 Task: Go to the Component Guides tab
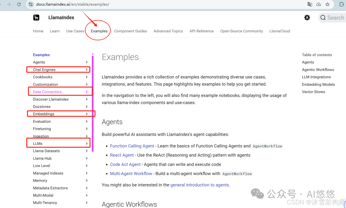(130, 31)
